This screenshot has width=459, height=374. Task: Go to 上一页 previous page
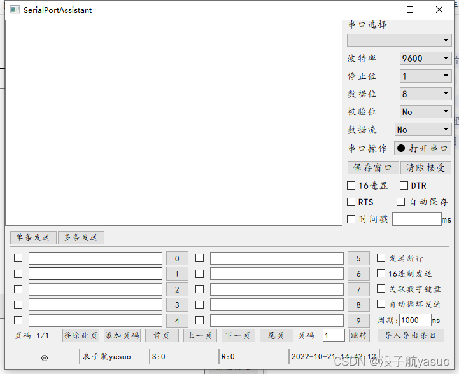[201, 335]
